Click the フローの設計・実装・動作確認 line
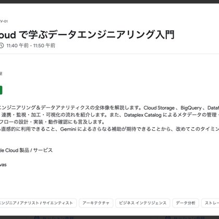Screen dimensions: 219x219 point(52,122)
